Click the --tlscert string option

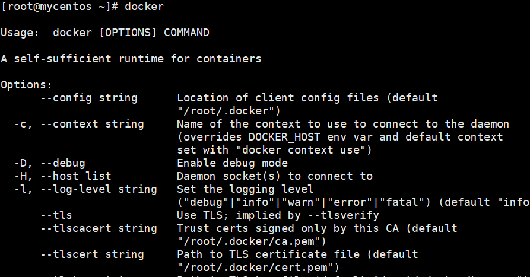coord(92,254)
